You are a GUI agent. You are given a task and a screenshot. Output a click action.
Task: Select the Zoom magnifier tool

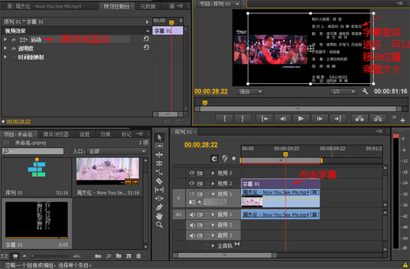pos(159,225)
